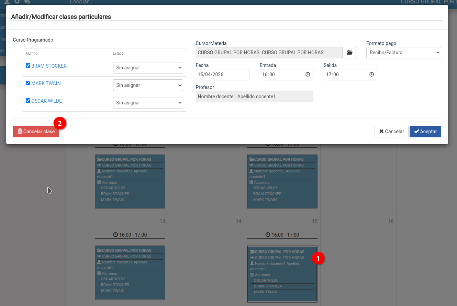Click the Aceptar button
Image resolution: width=457 pixels, height=306 pixels.
[425, 132]
